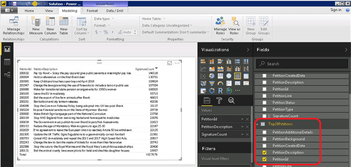Open the File menu button
Image resolution: width=351 pixels, height=167 pixels.
9,11
